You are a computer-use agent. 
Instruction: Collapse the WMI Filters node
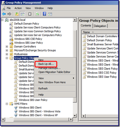(7, 104)
